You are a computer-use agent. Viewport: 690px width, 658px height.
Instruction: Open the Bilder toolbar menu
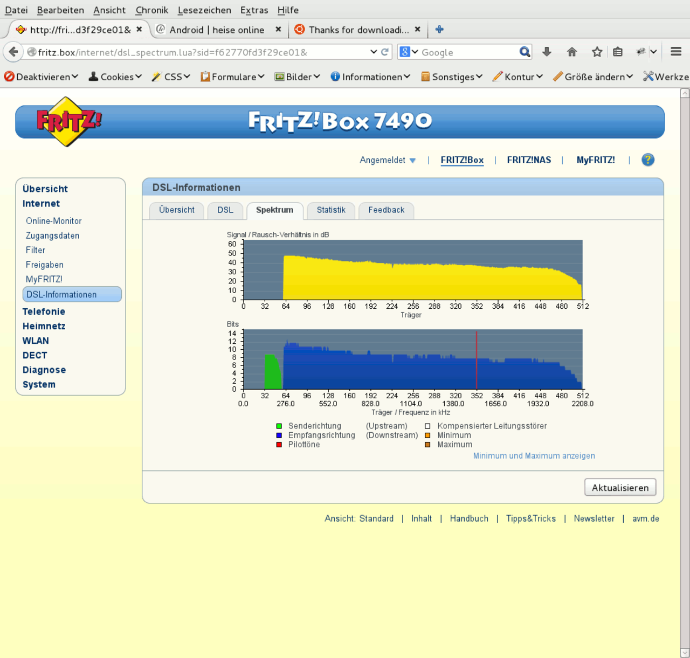(x=298, y=77)
